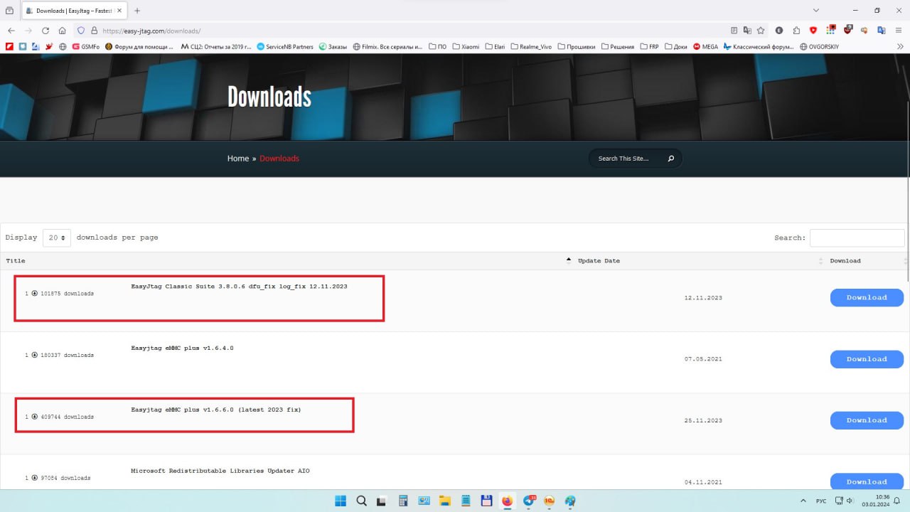
Task: Open Windows taskbar search
Action: click(x=361, y=501)
